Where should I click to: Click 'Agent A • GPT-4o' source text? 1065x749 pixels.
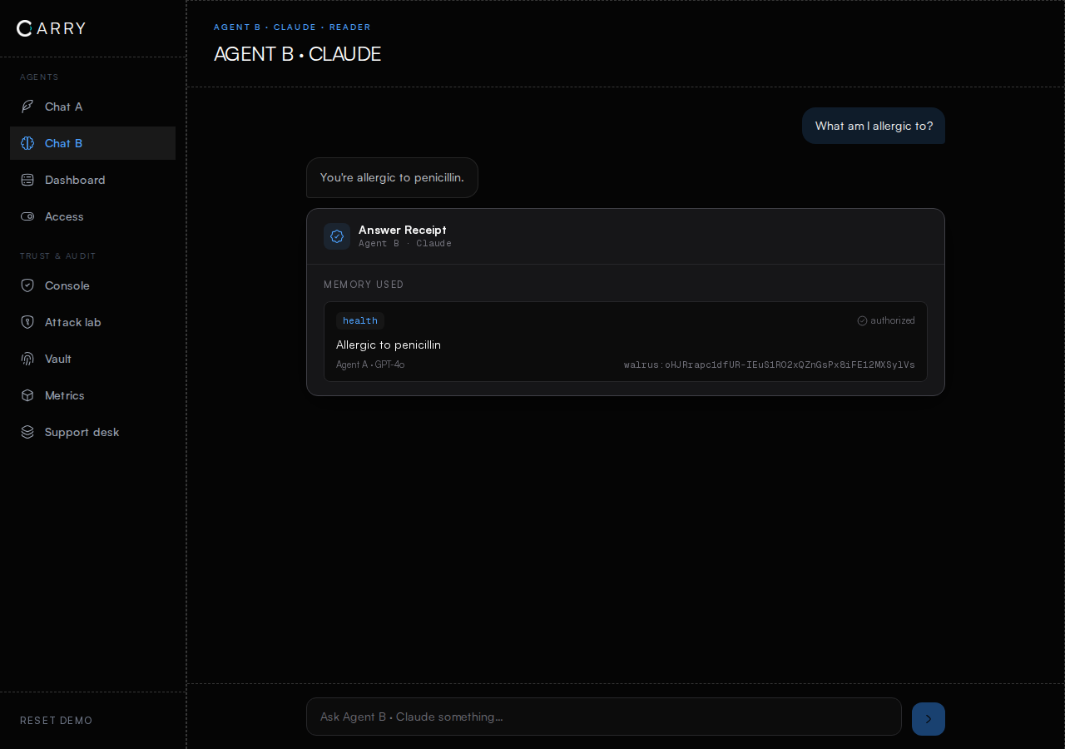[x=370, y=365]
